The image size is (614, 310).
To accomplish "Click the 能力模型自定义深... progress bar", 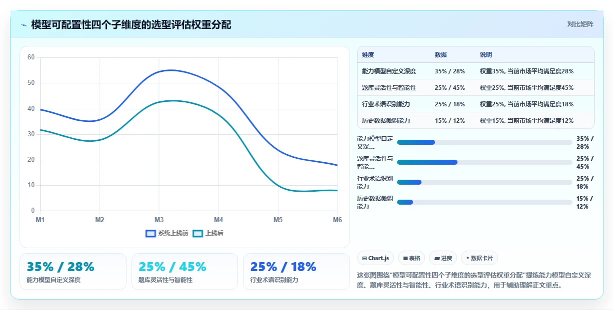I will (x=484, y=142).
